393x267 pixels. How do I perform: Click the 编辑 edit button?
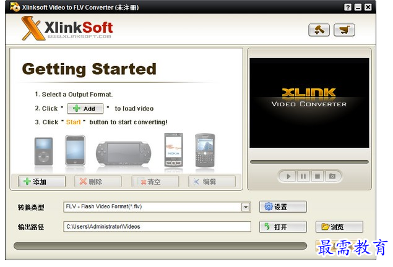[x=212, y=182]
